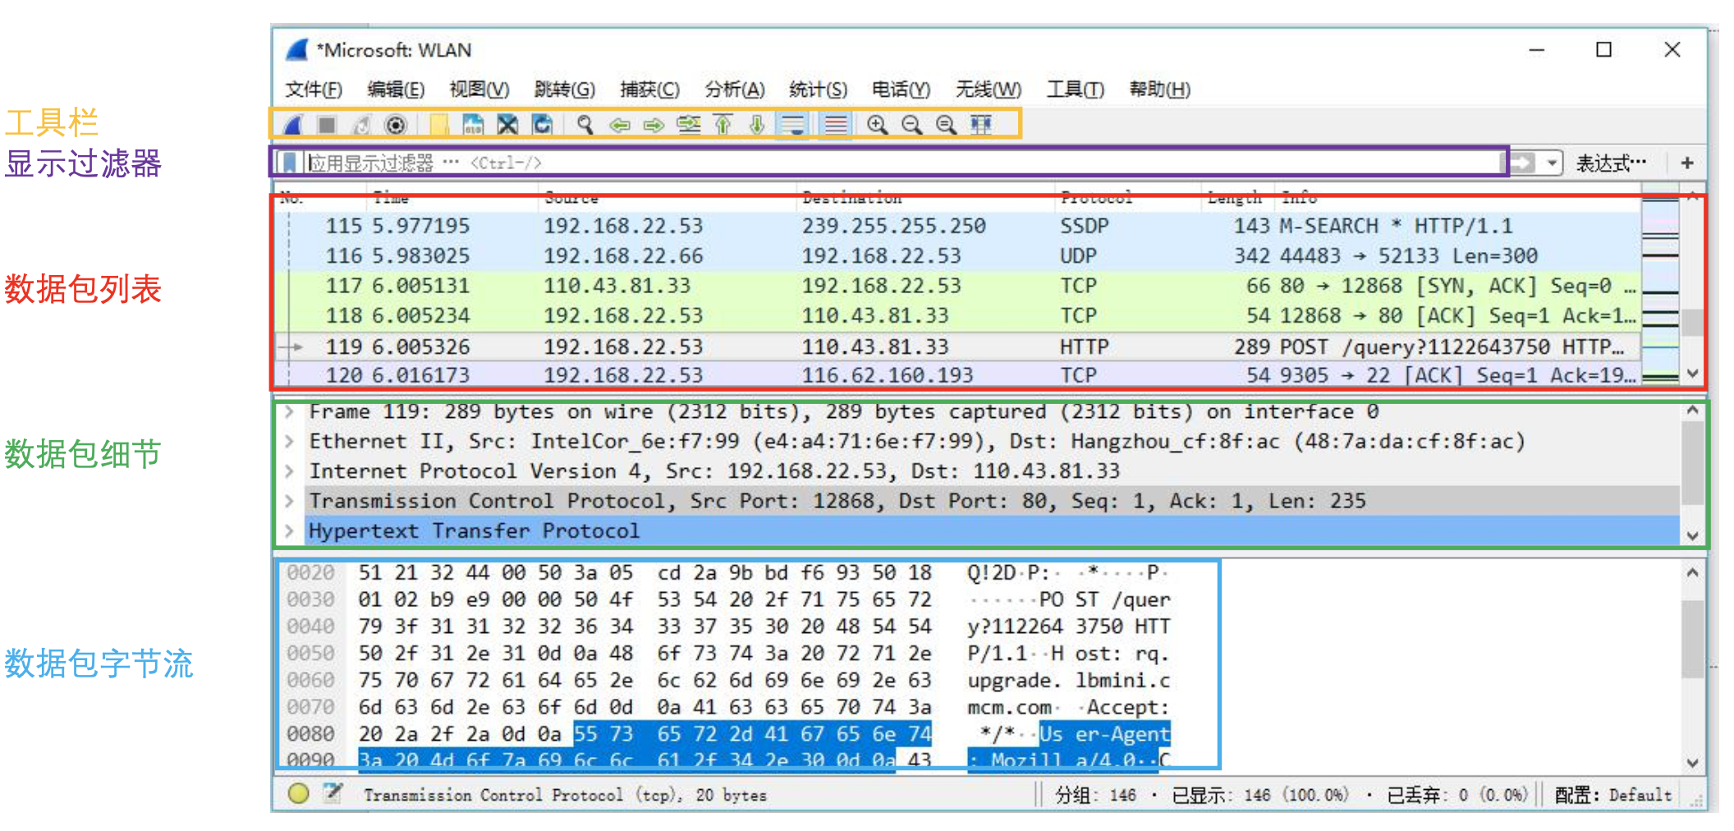Zoom in on packet text
The width and height of the screenshot is (1734, 831).
877,125
